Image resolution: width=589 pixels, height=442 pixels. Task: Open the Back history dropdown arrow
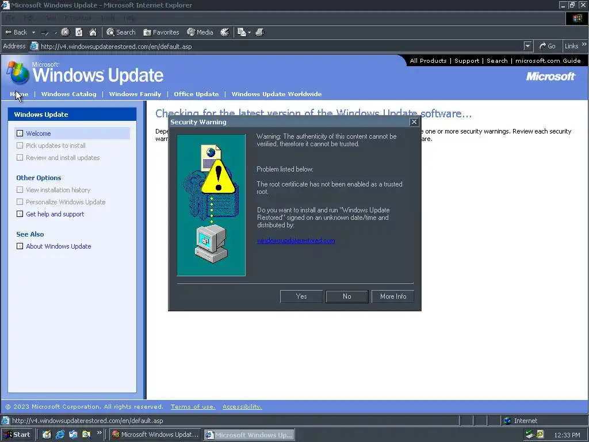(33, 32)
